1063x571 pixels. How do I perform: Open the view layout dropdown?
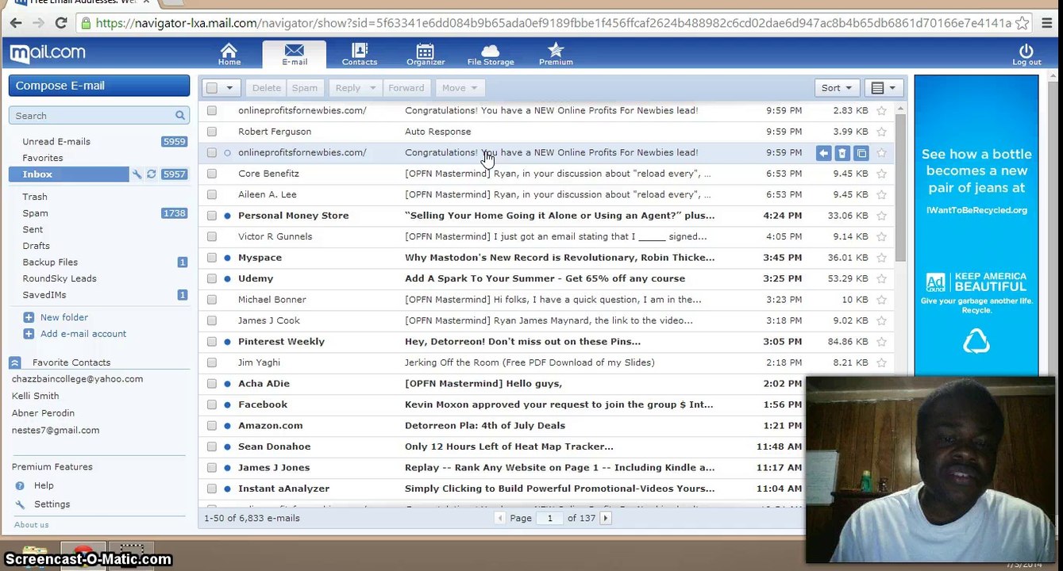click(x=883, y=88)
